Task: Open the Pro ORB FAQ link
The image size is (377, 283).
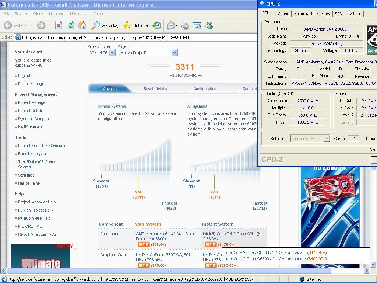Action: point(30,226)
